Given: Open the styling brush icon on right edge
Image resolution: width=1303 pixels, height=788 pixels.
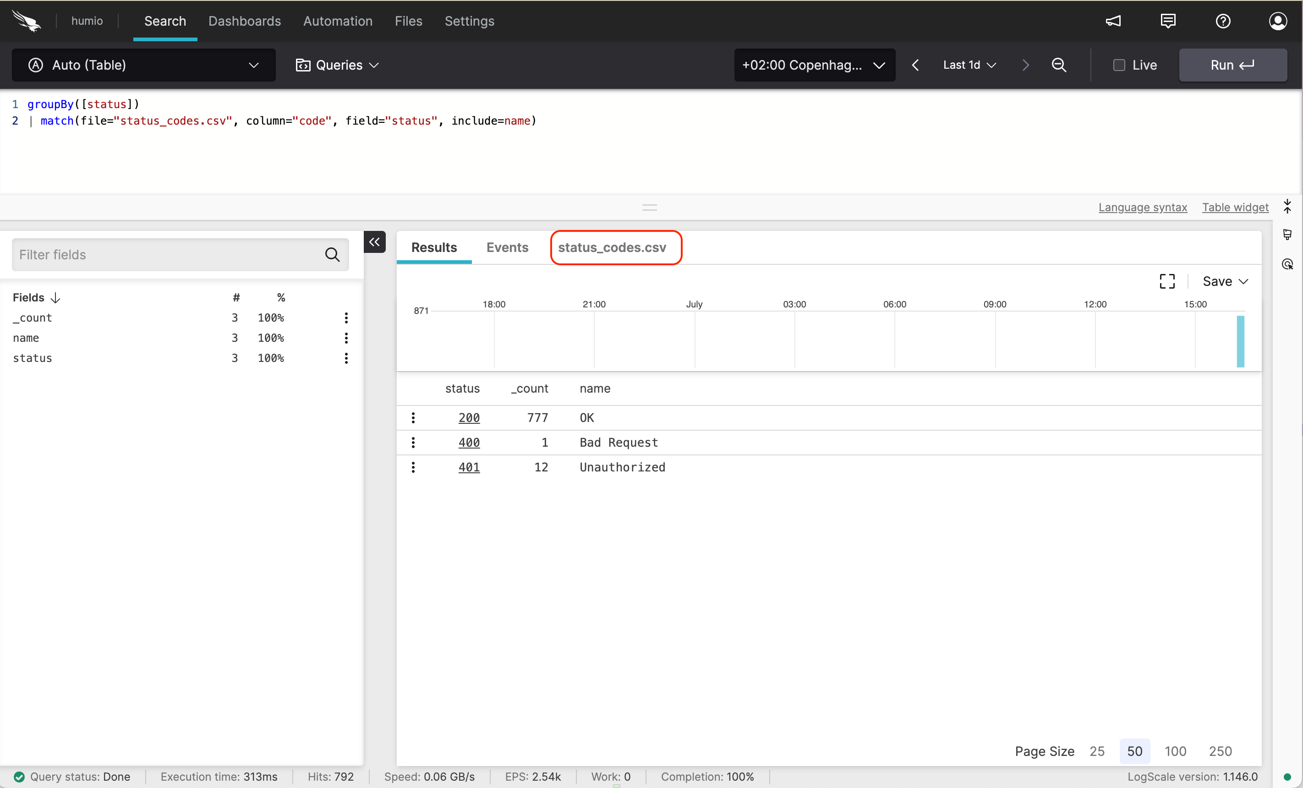Looking at the screenshot, I should [1288, 234].
